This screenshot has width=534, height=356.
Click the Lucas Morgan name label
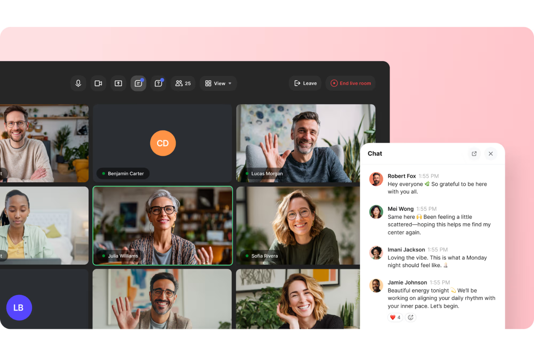pos(264,173)
